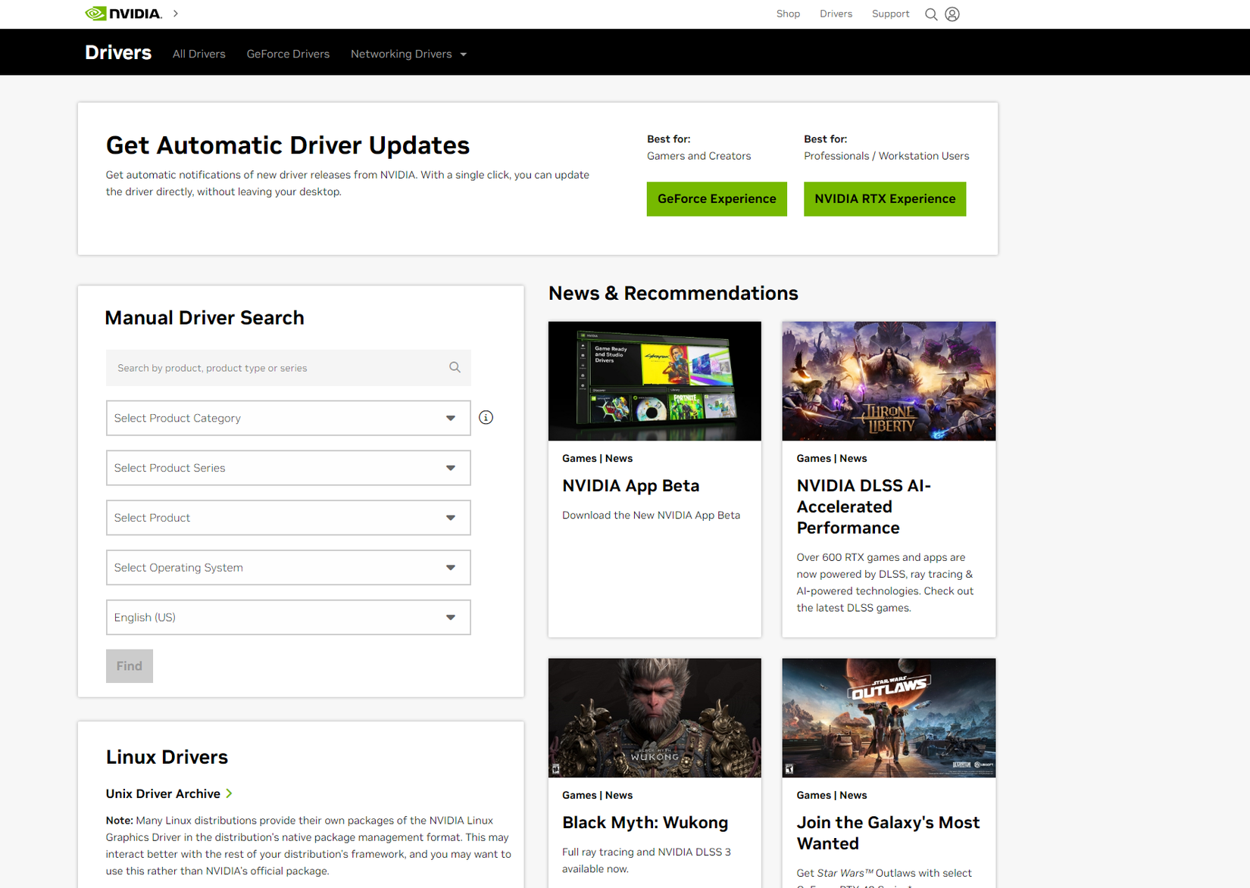Open the Throne and Liberty thumbnail image
1250x888 pixels.
[889, 381]
